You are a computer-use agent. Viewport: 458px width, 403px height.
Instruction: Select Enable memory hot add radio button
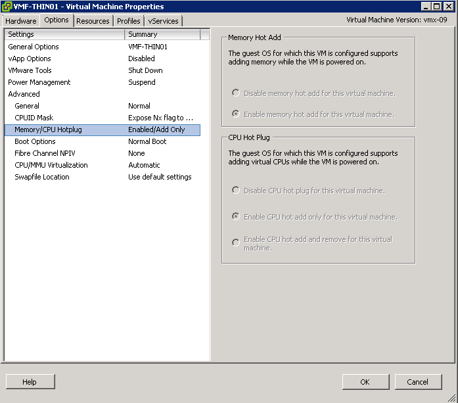pos(236,114)
